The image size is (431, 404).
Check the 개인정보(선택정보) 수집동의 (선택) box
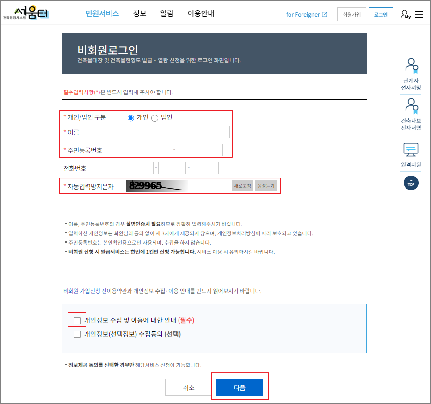tap(77, 334)
